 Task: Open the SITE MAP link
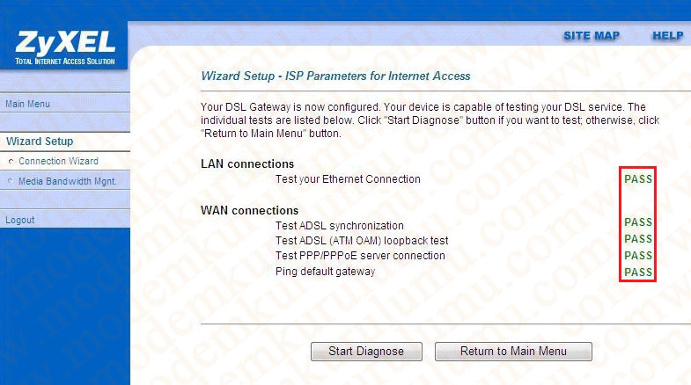(592, 36)
